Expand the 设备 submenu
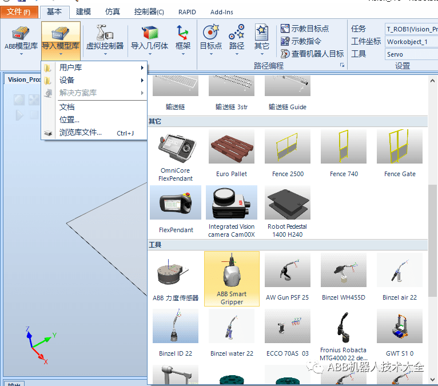The image size is (438, 386). [94, 80]
